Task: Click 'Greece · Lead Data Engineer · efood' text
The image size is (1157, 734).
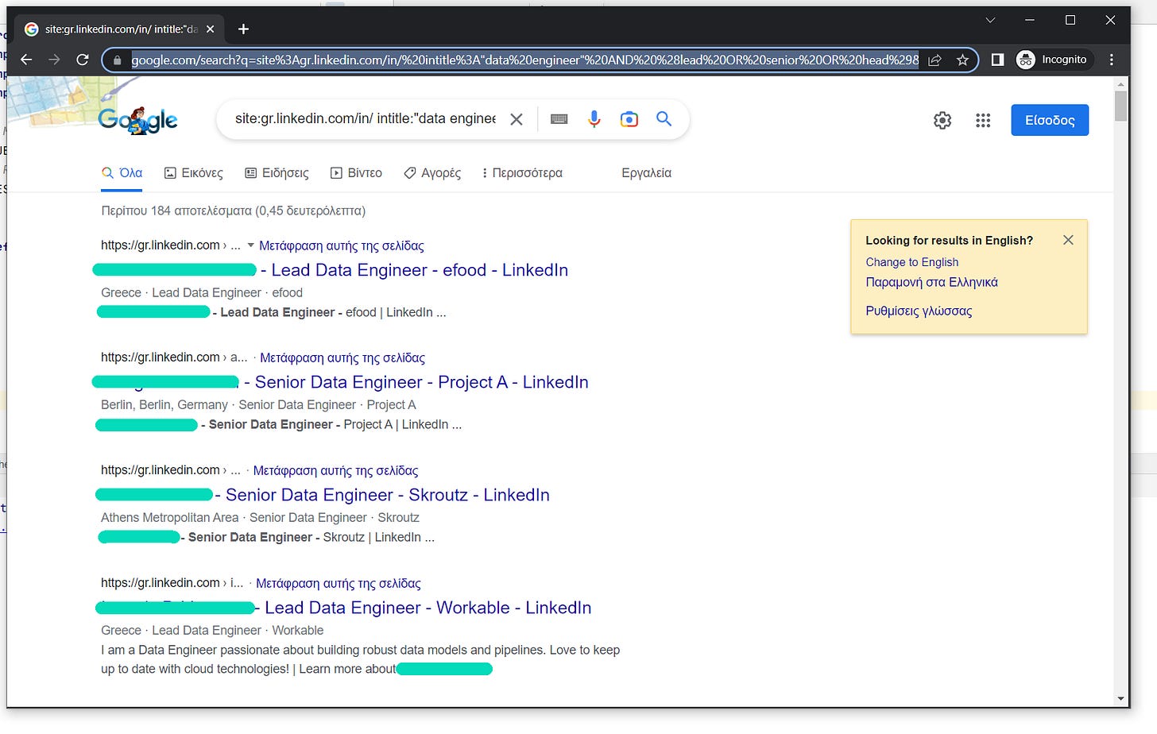Action: [202, 293]
